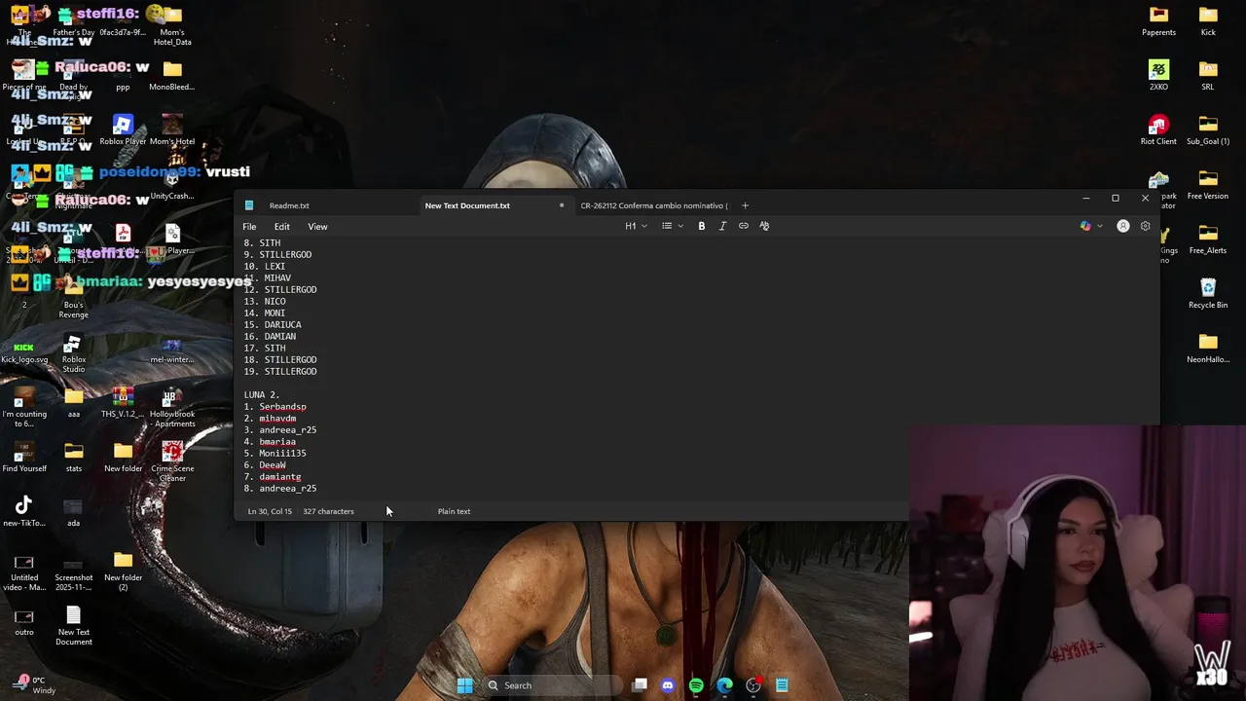Image resolution: width=1246 pixels, height=701 pixels.
Task: Switch to the CR-262112 Conferma cambio nominativo tab
Action: (x=653, y=205)
